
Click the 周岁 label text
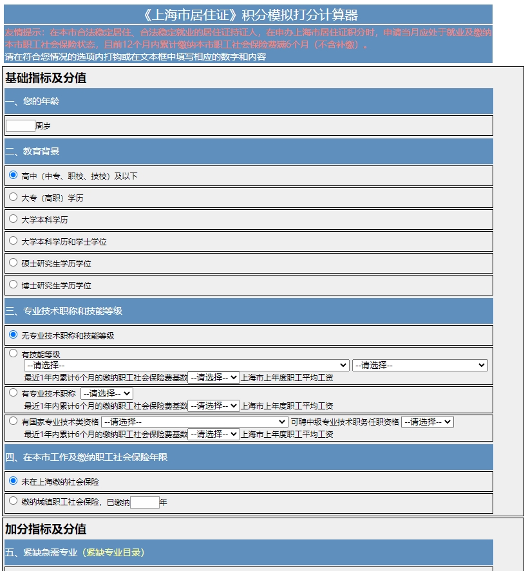pos(43,126)
